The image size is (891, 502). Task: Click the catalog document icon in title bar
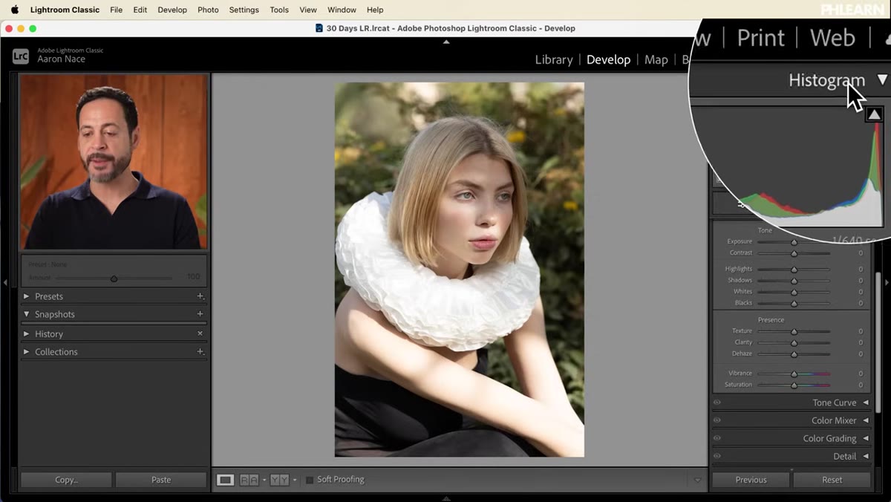[319, 28]
